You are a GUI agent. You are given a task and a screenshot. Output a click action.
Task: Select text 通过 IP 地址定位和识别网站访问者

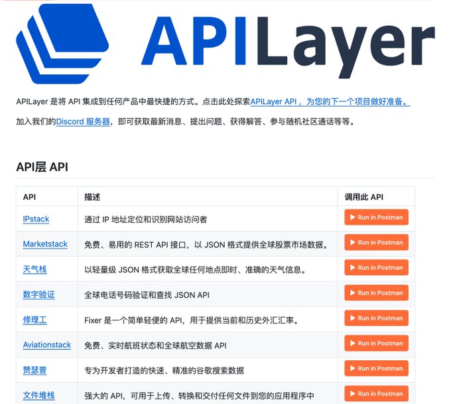coord(145,220)
